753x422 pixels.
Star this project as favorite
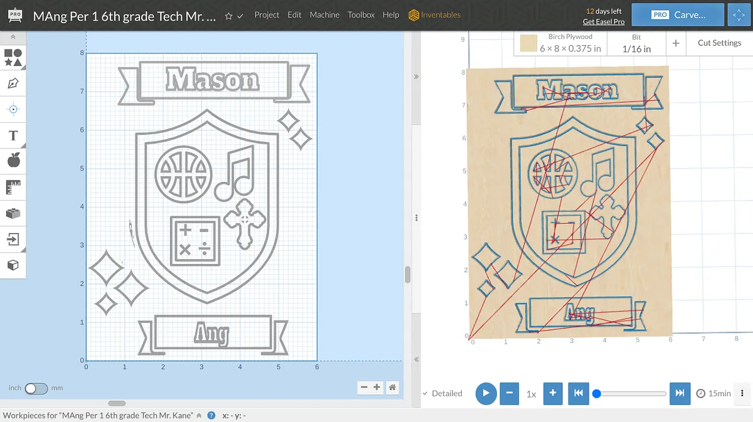[x=228, y=16]
